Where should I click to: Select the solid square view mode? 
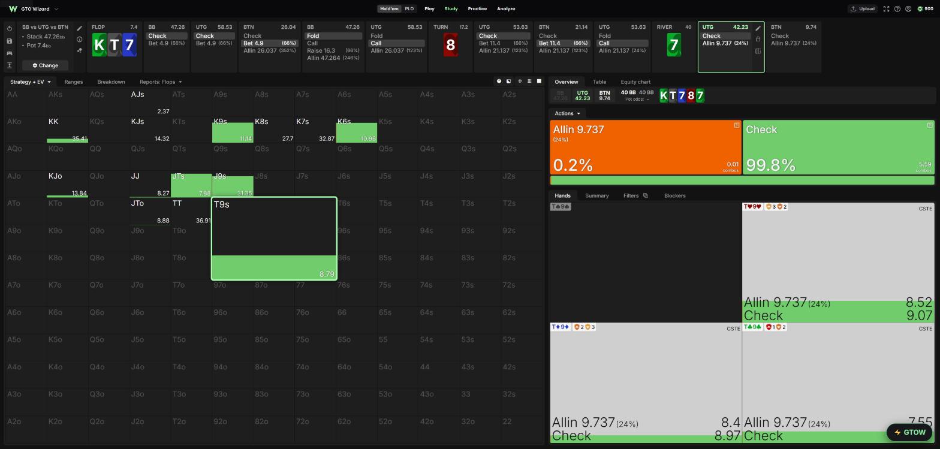(x=538, y=81)
